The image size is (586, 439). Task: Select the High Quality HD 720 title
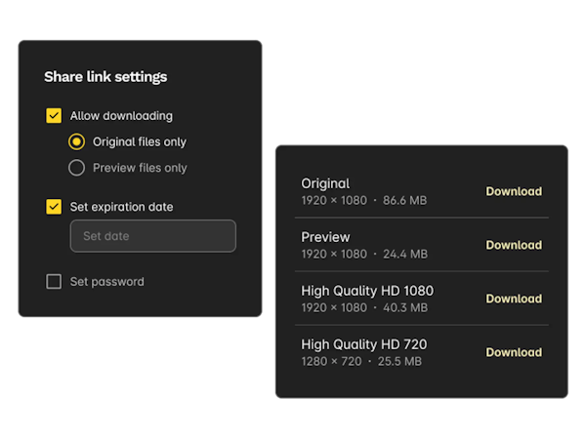[363, 344]
